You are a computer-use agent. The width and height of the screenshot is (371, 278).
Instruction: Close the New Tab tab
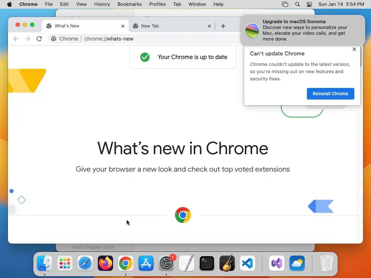(x=209, y=26)
